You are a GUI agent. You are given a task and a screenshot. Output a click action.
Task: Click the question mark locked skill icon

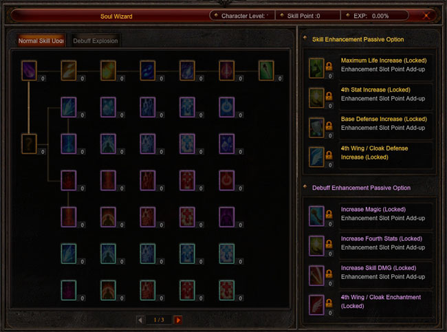coord(29,144)
